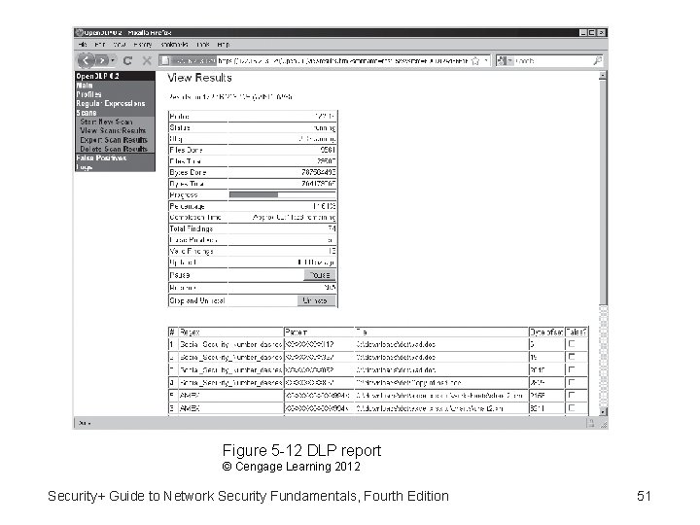
Task: Select the Scans sidebar section
Action: point(87,113)
